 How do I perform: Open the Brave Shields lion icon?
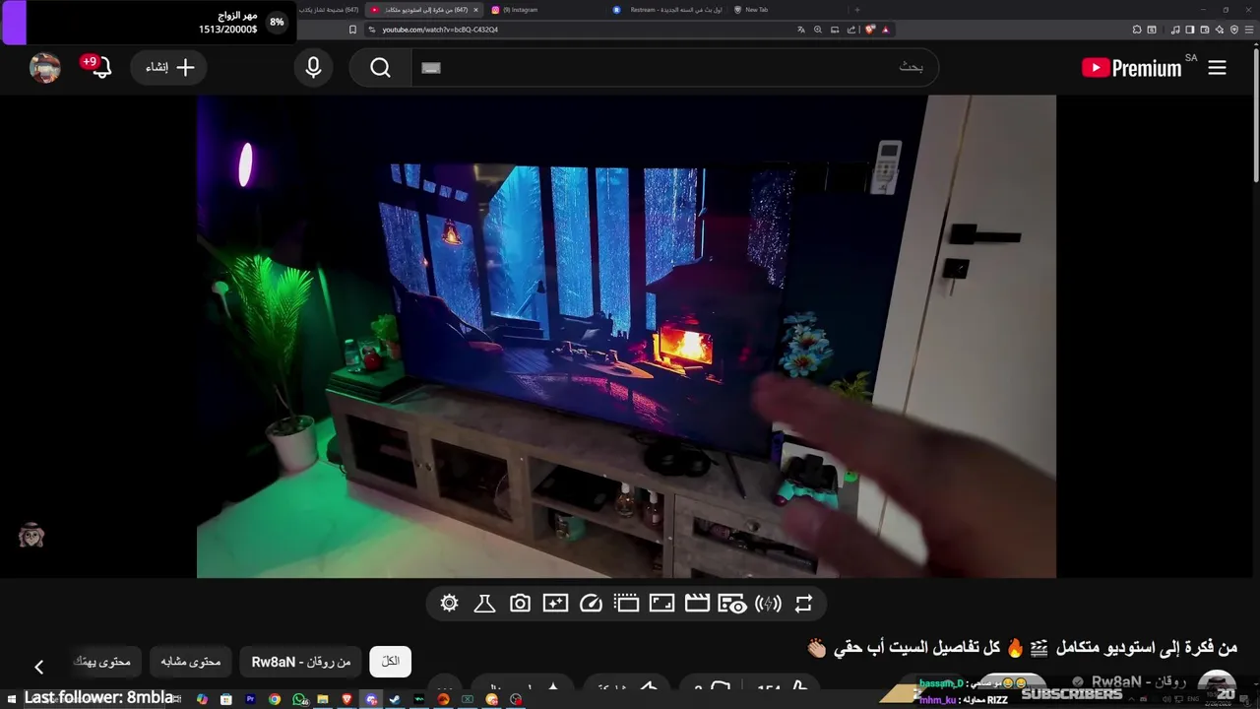[870, 30]
